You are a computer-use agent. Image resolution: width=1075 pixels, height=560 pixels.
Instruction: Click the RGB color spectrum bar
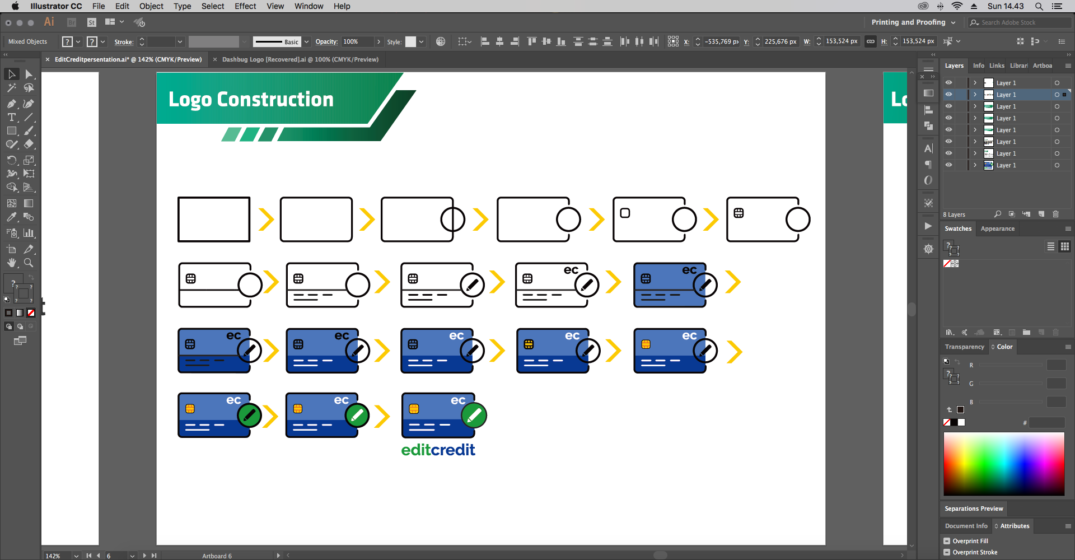(x=1004, y=464)
